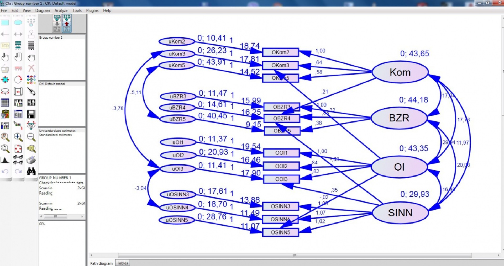Click the Rotate indicators tool icon

pos(18,79)
